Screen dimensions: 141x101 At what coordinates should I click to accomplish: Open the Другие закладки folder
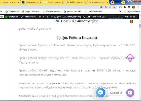(132, 12)
